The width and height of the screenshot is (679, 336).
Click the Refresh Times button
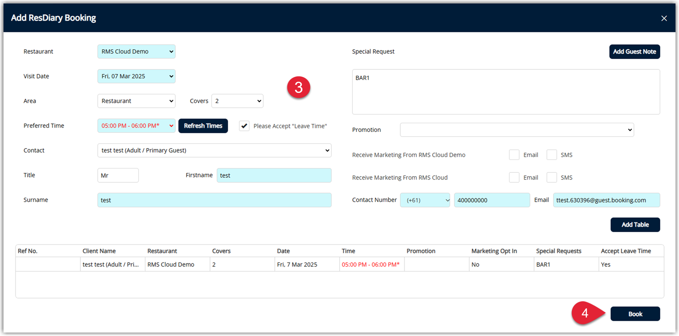point(203,126)
